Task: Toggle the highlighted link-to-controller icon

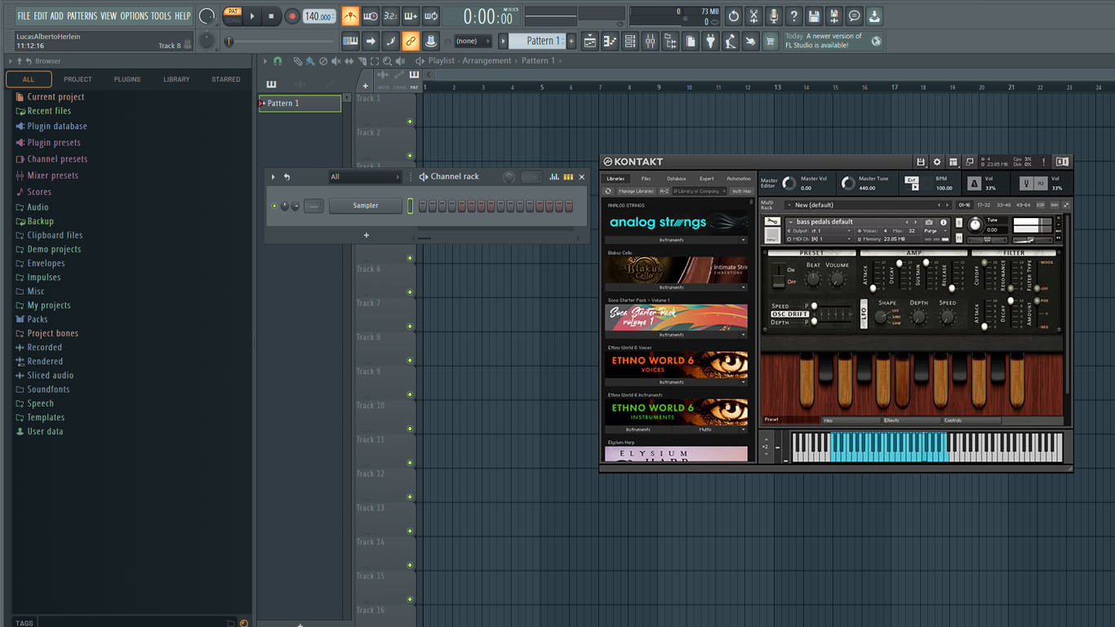Action: [411, 41]
